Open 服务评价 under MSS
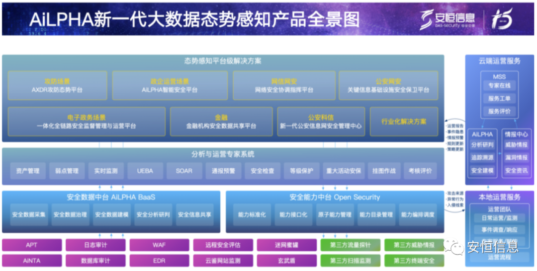 coord(499,111)
